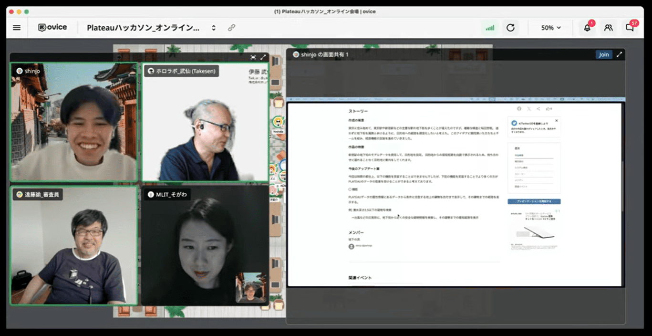Expand the Plateauハッカソン space selector
Viewport: 652px width, 336px height.
213,28
